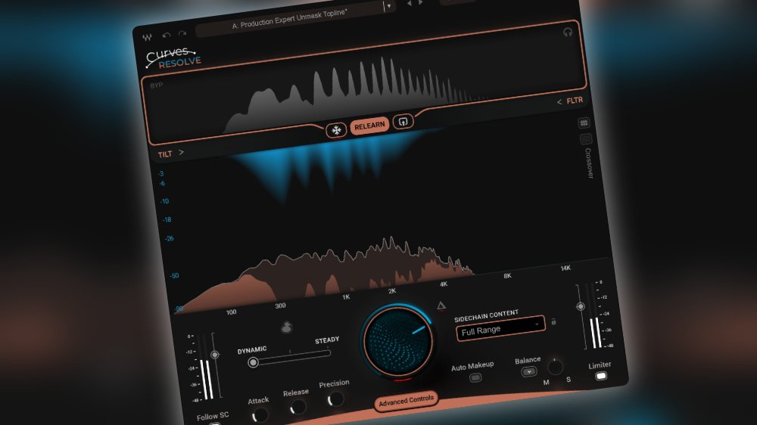Open the preset menu arrow
The width and height of the screenshot is (757, 425).
click(x=388, y=6)
